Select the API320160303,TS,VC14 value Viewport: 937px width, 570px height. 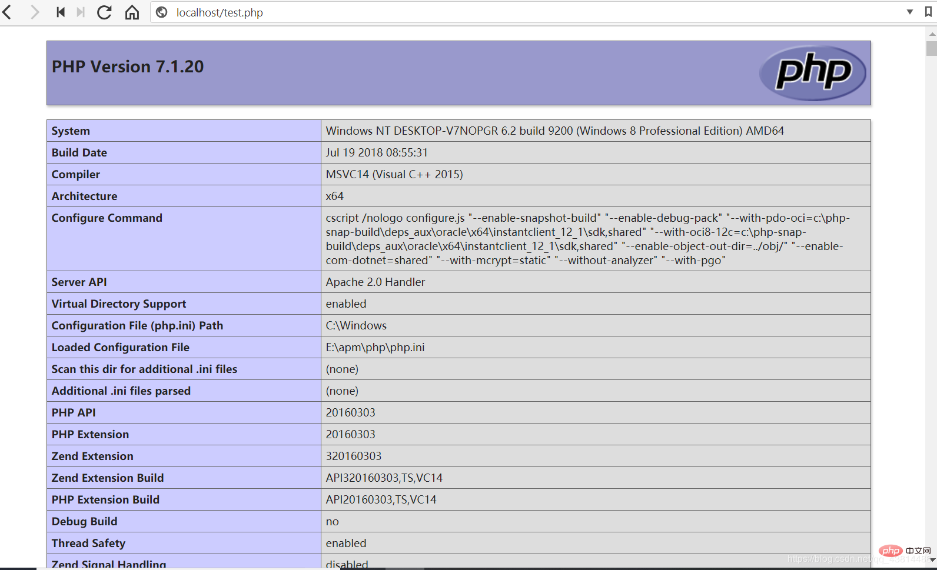(x=384, y=478)
